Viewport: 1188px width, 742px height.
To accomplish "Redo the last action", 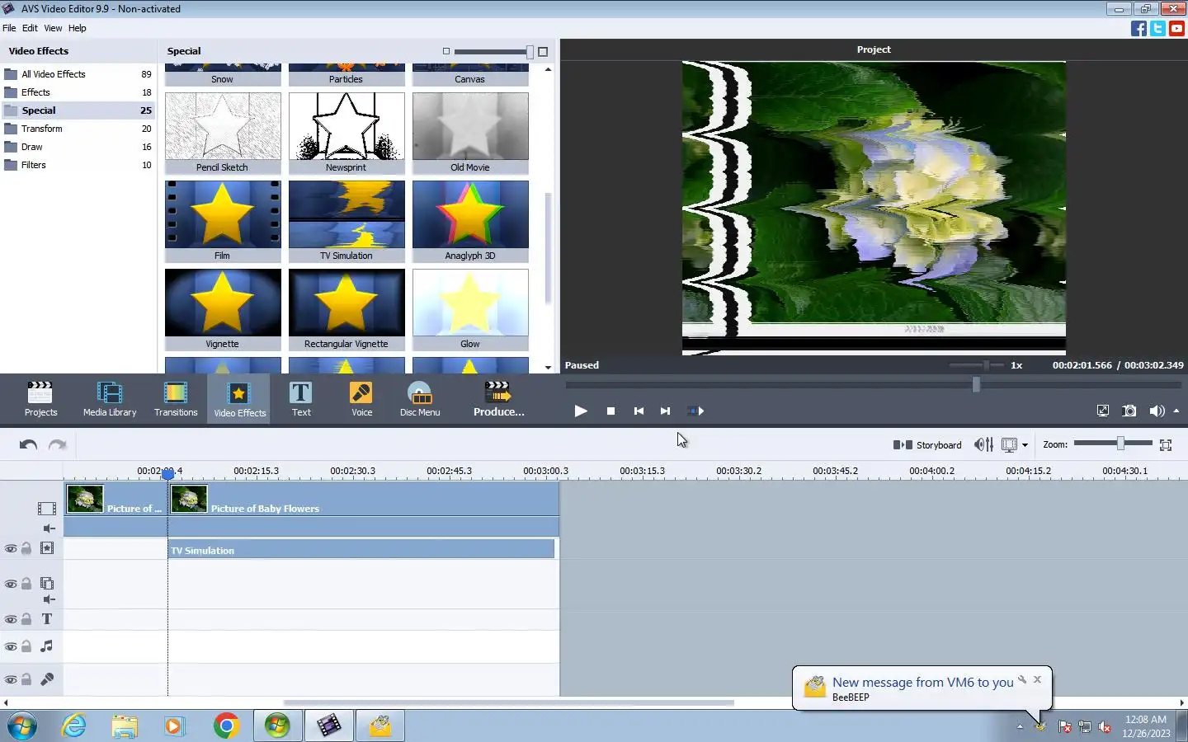I will [57, 444].
